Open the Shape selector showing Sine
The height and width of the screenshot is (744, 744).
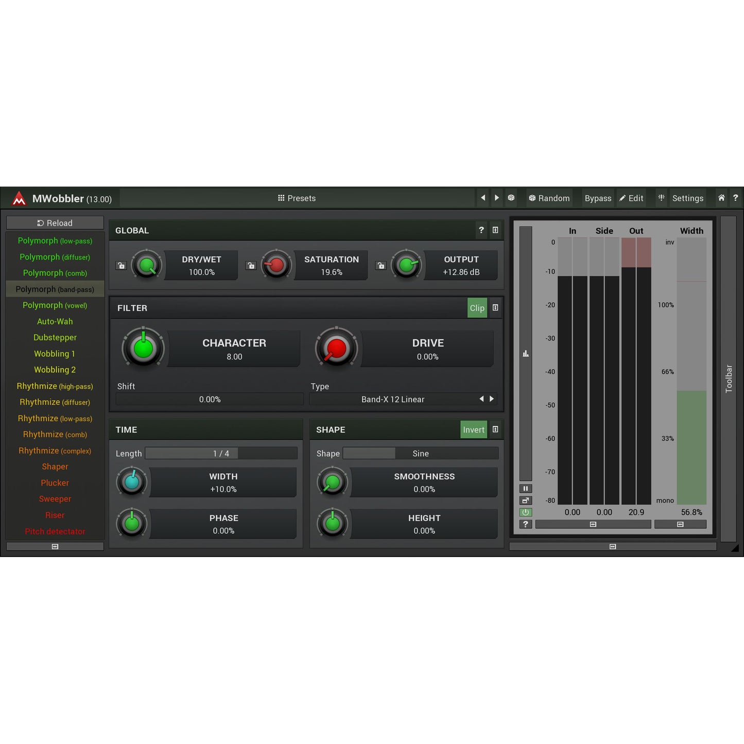(420, 453)
